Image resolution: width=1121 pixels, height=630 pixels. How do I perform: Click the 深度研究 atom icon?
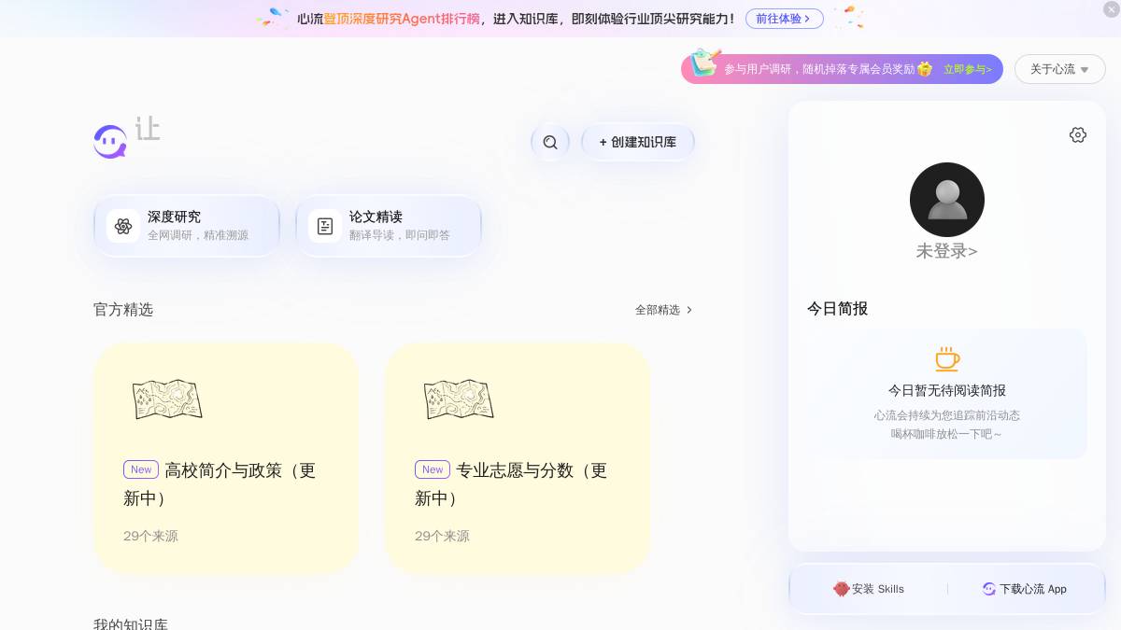pyautogui.click(x=123, y=226)
